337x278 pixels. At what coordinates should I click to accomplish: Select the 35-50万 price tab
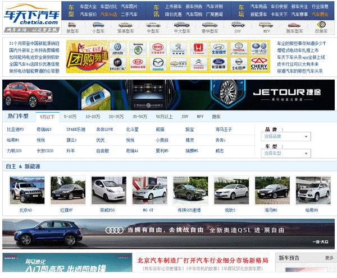(x=140, y=117)
